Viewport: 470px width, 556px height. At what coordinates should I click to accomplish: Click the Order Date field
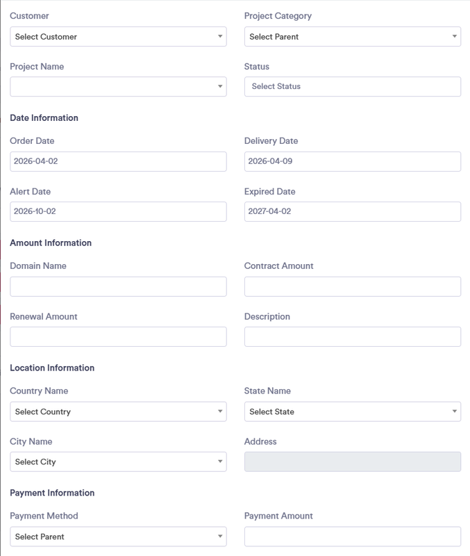118,162
